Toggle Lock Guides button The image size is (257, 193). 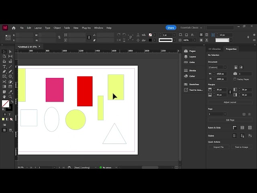[x=242, y=136]
